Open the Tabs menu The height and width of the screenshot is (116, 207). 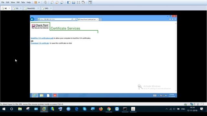pyautogui.click(x=23, y=2)
